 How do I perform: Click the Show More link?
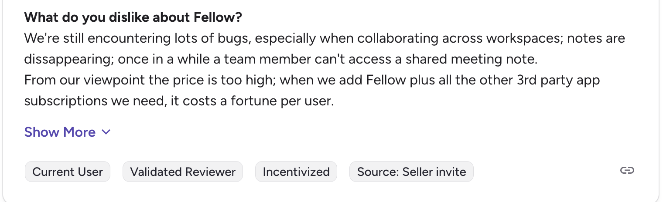(x=60, y=132)
